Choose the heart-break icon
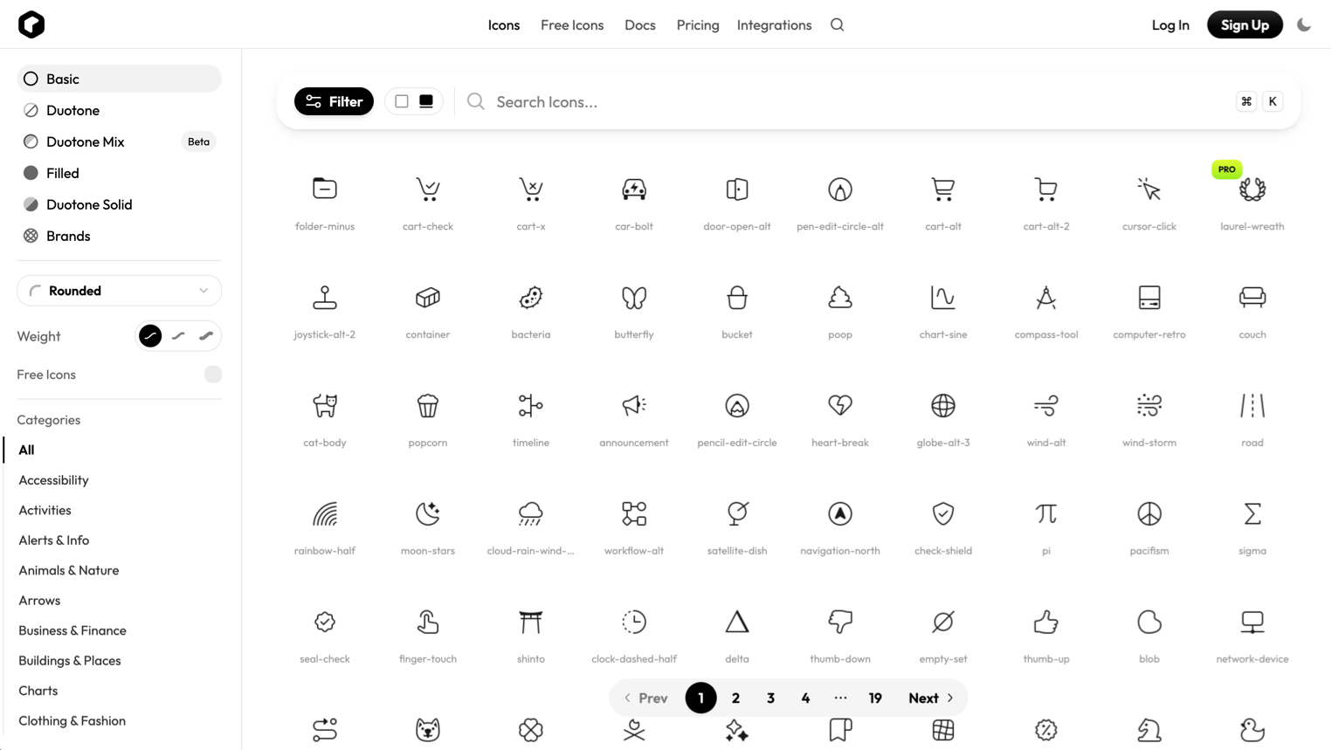 840,406
